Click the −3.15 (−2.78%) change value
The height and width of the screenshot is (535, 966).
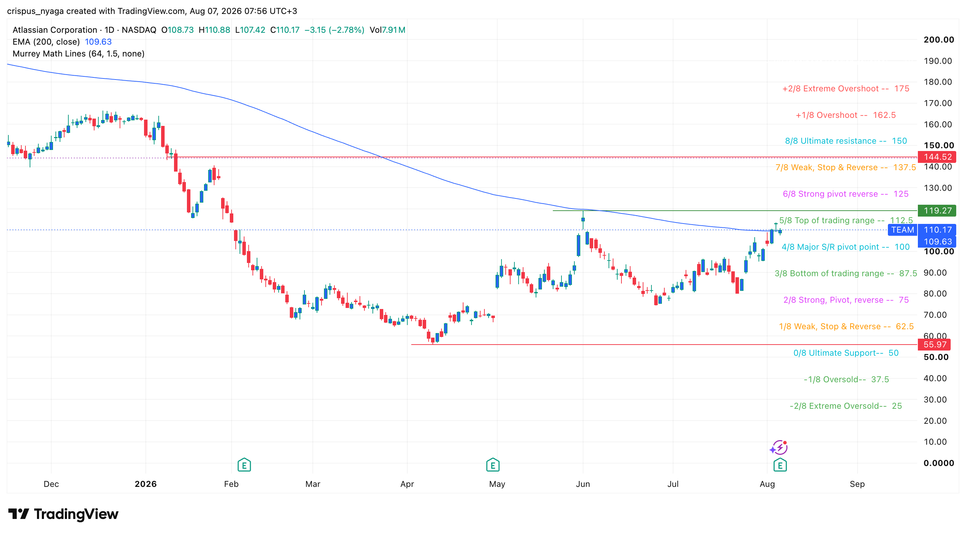point(334,30)
